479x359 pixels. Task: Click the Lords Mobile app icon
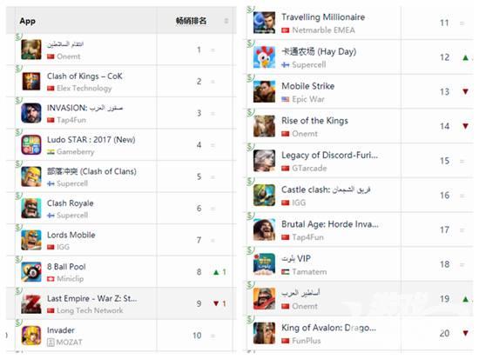[31, 240]
